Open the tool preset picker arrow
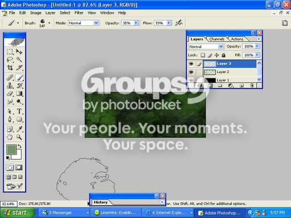 [x=18, y=23]
